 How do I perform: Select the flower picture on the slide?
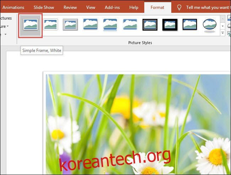[x=138, y=124]
